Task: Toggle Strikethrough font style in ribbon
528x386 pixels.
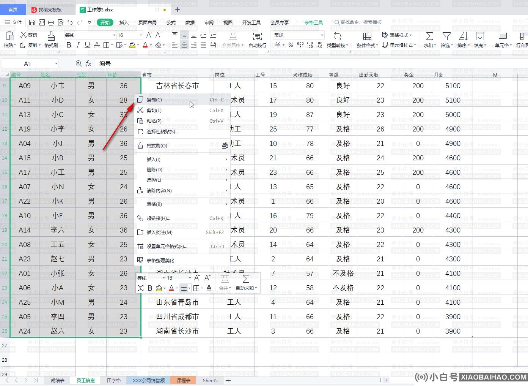Action: click(x=97, y=45)
